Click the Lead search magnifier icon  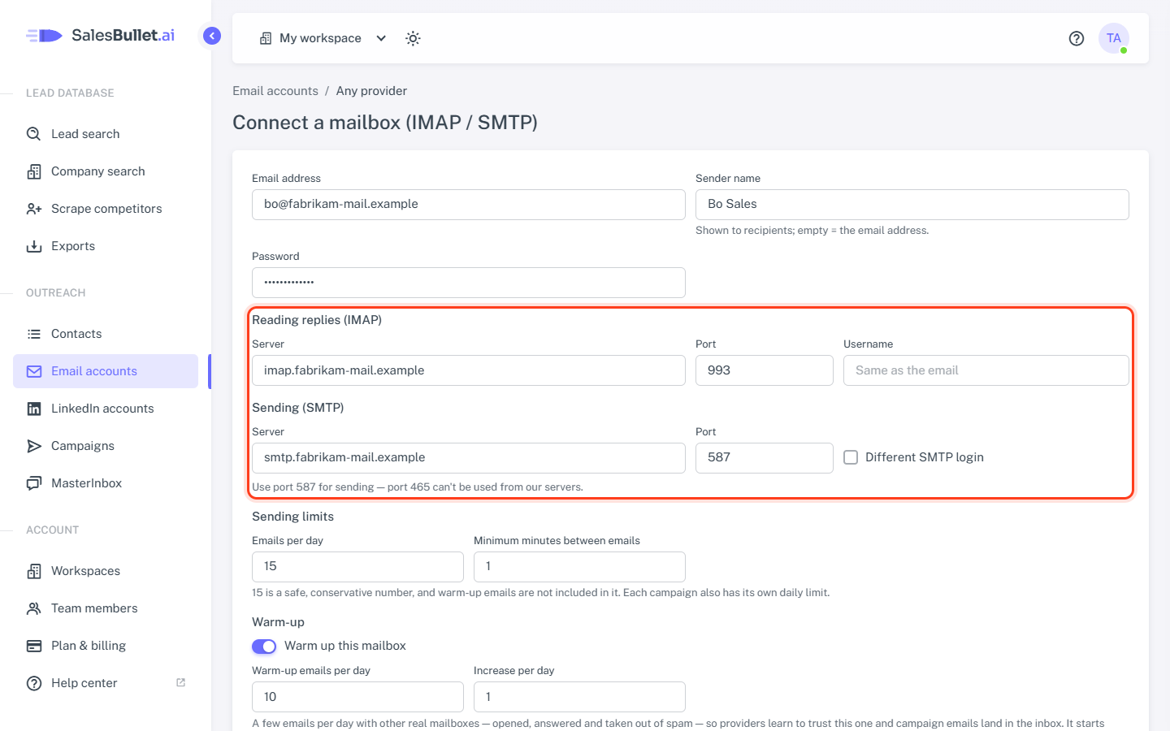point(34,134)
